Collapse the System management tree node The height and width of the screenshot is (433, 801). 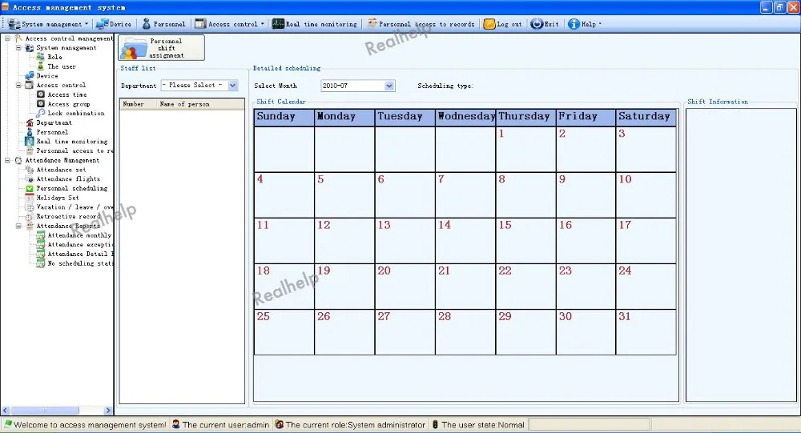click(19, 47)
